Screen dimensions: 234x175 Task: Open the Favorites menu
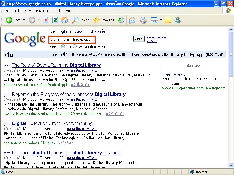point(43,11)
